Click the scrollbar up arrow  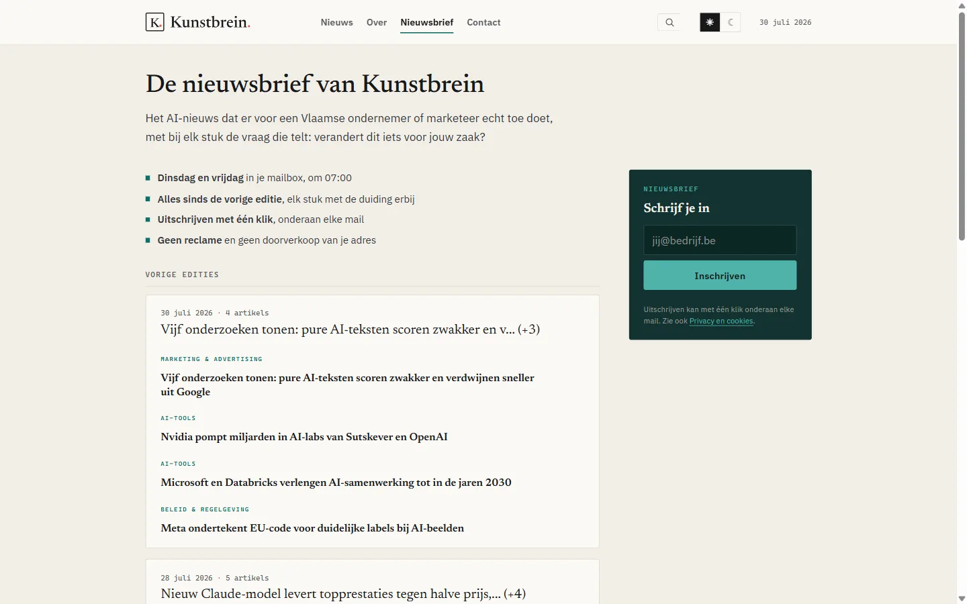pyautogui.click(x=962, y=5)
